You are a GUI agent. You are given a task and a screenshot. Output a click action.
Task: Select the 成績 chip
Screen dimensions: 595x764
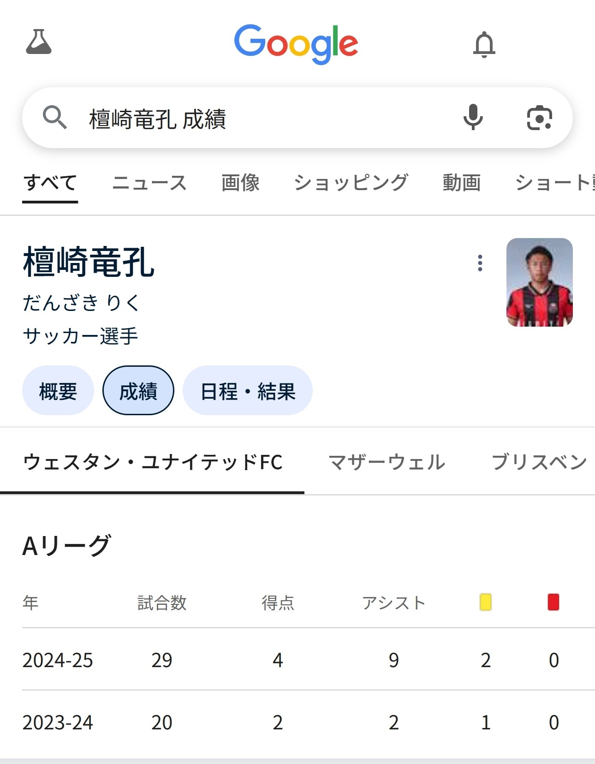click(x=138, y=391)
